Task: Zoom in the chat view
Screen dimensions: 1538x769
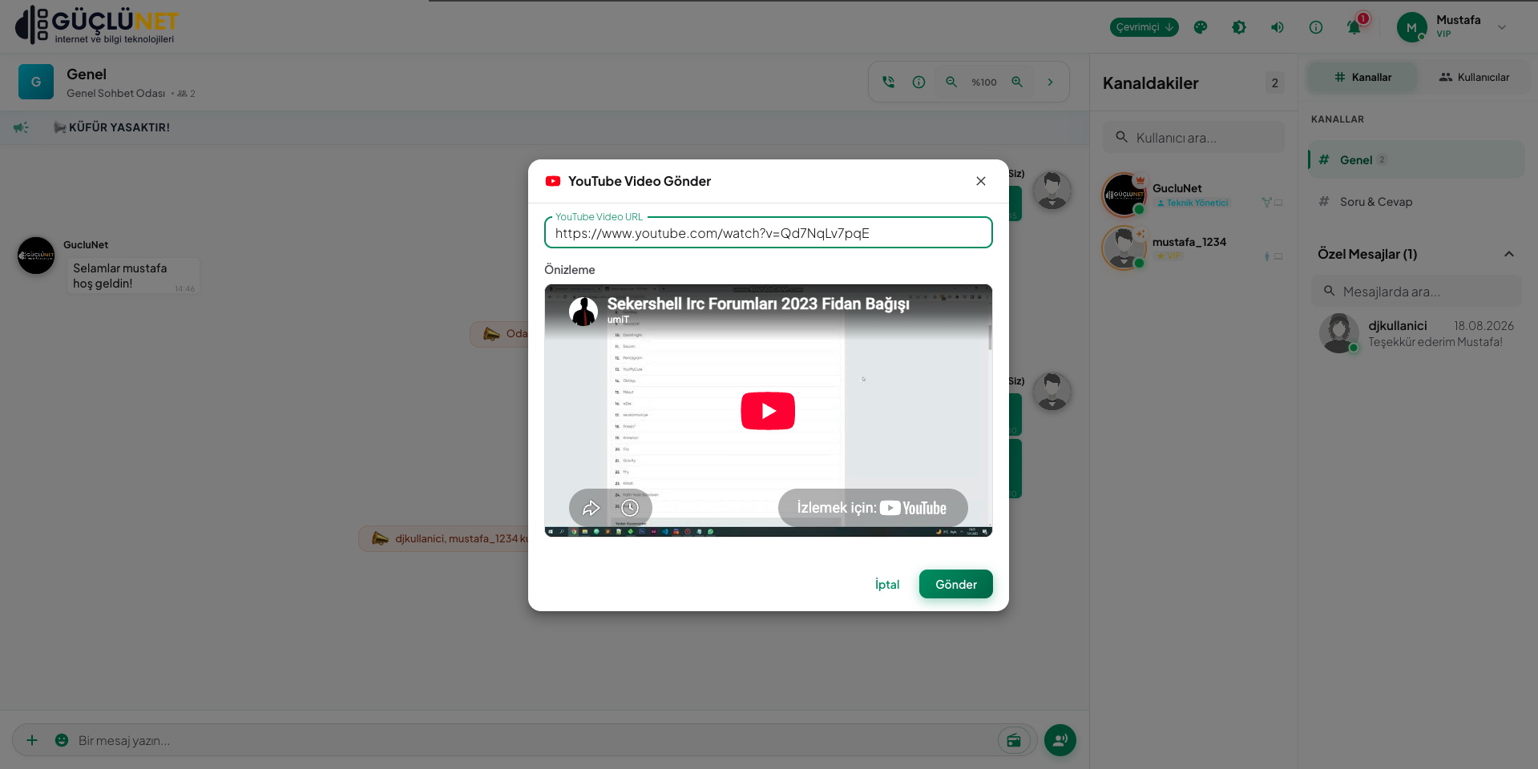Action: coord(1017,82)
